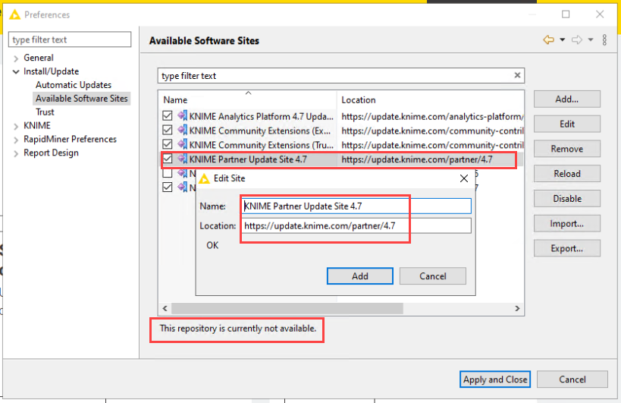The width and height of the screenshot is (621, 403).
Task: Expand the General tree node
Action: coord(16,58)
